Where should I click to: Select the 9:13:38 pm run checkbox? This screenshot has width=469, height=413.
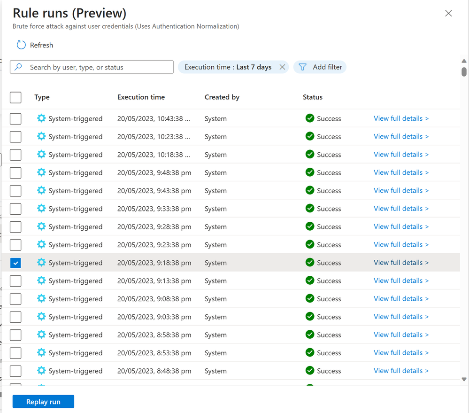pos(15,281)
